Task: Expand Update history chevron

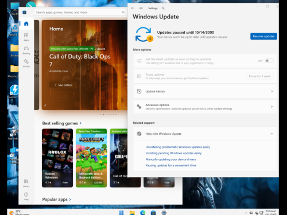Action: (272, 91)
